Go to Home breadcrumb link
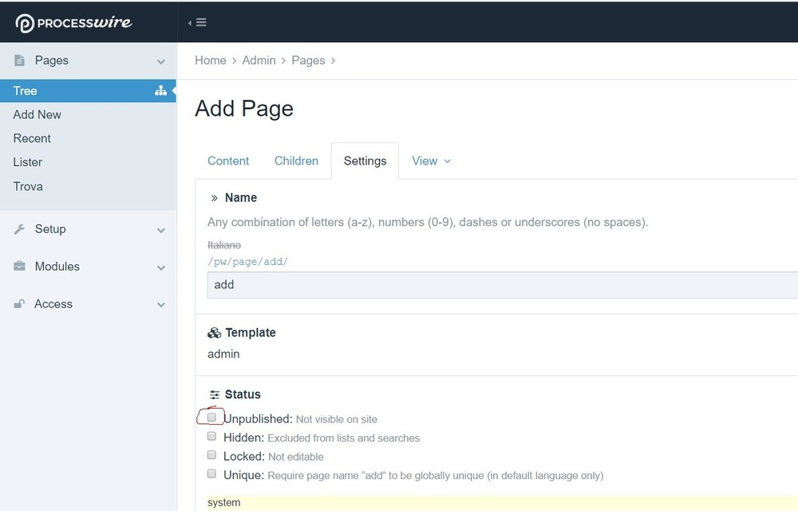The width and height of the screenshot is (798, 511). pyautogui.click(x=211, y=61)
